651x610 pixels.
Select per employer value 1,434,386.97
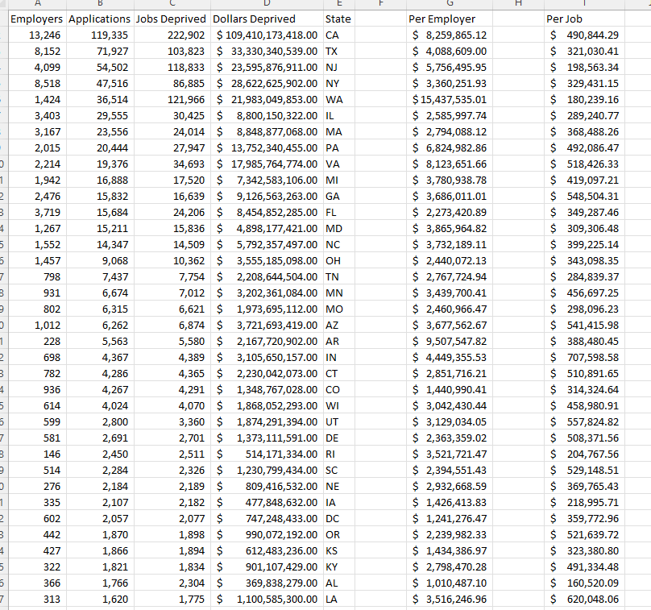click(450, 550)
